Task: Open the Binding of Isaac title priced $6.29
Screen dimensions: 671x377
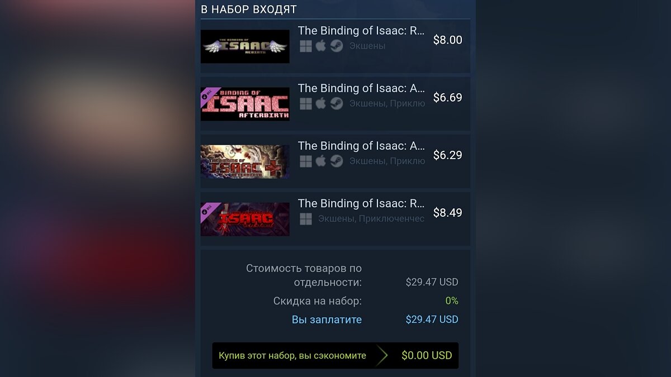Action: point(361,146)
